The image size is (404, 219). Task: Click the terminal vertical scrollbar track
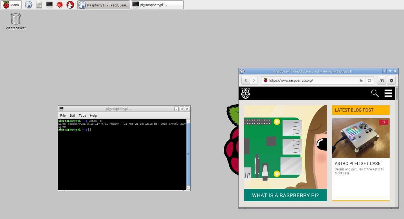point(188,154)
